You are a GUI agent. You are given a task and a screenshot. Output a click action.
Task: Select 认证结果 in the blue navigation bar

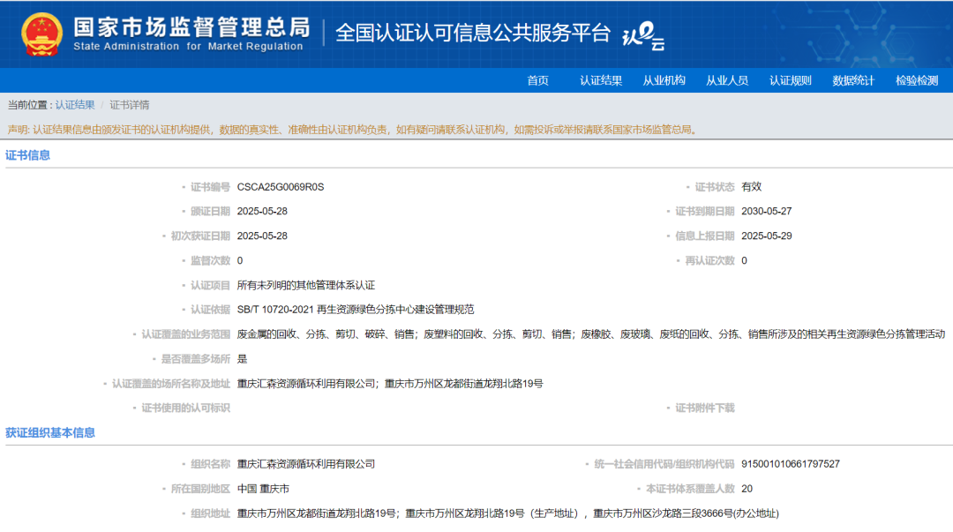[601, 80]
